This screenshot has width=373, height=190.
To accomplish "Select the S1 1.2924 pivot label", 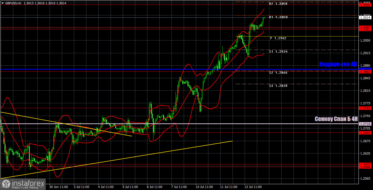I will tap(278, 51).
